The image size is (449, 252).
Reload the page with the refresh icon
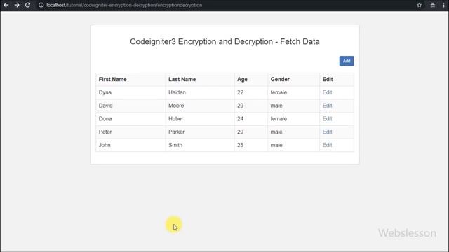click(27, 5)
